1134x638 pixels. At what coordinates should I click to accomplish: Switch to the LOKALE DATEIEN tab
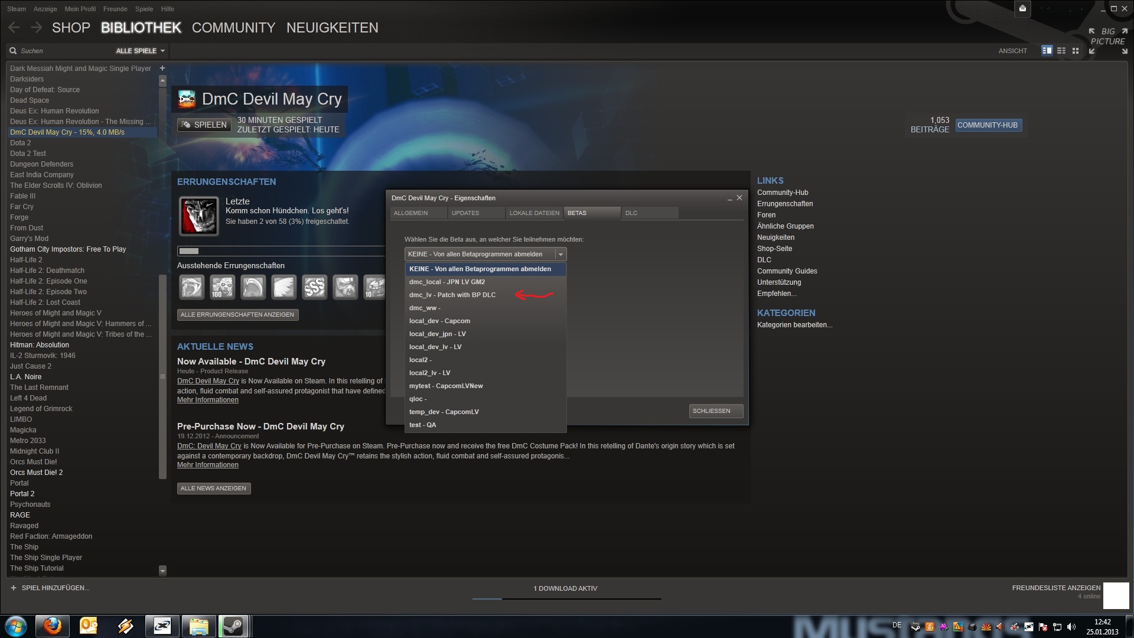[x=534, y=213]
